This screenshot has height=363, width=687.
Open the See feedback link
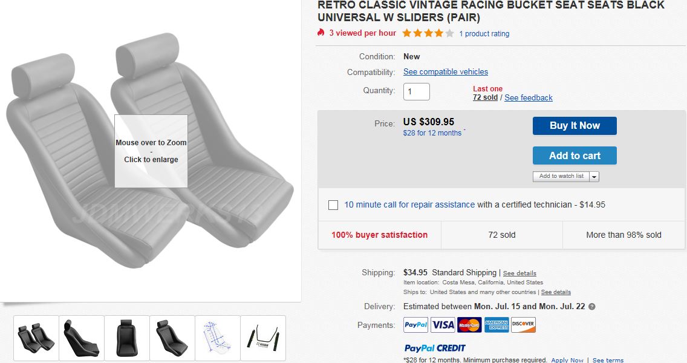click(529, 98)
